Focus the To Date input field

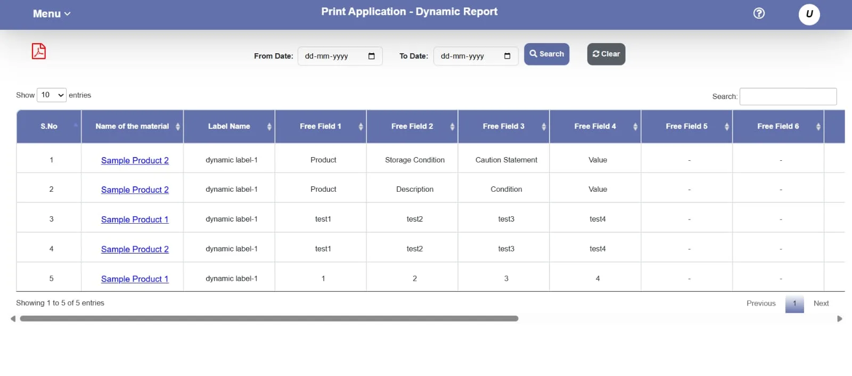476,56
